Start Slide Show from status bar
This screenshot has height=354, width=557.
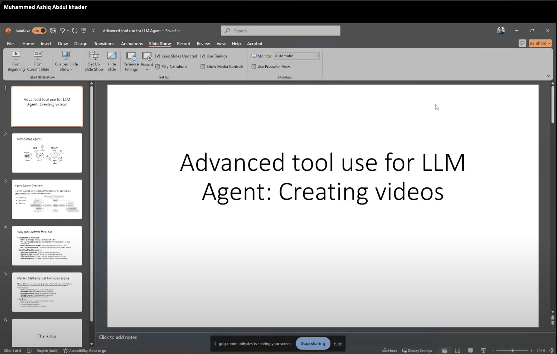(483, 351)
